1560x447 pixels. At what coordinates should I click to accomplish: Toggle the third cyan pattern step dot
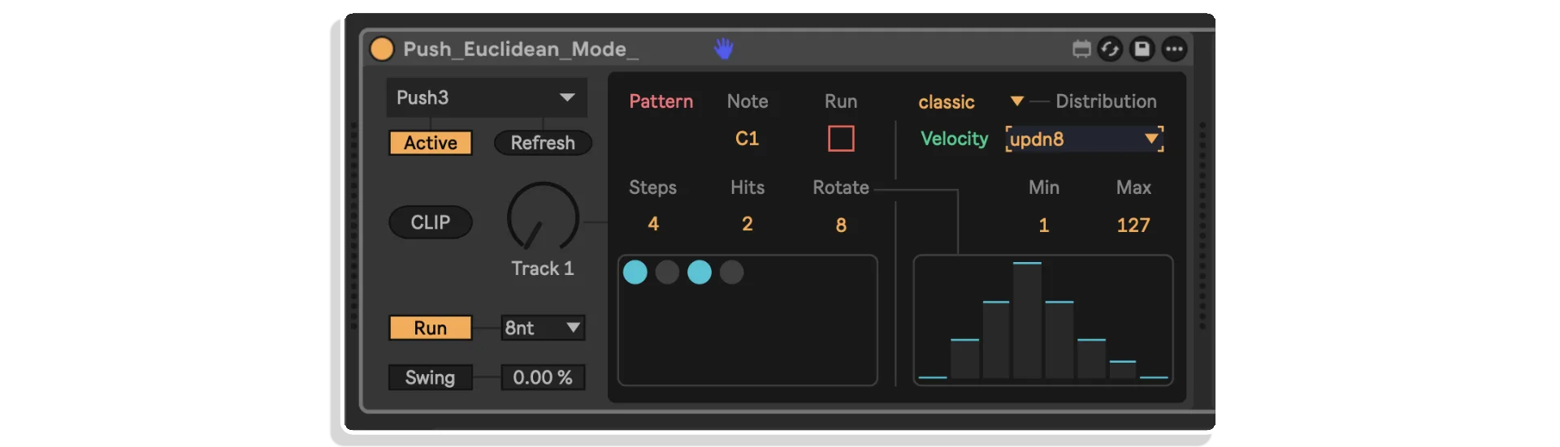(x=700, y=272)
